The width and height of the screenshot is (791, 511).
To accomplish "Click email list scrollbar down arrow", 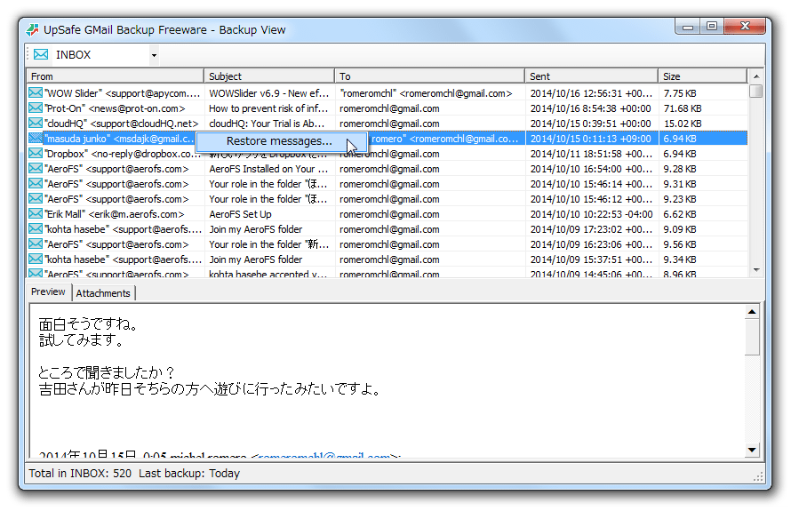I will (x=756, y=270).
